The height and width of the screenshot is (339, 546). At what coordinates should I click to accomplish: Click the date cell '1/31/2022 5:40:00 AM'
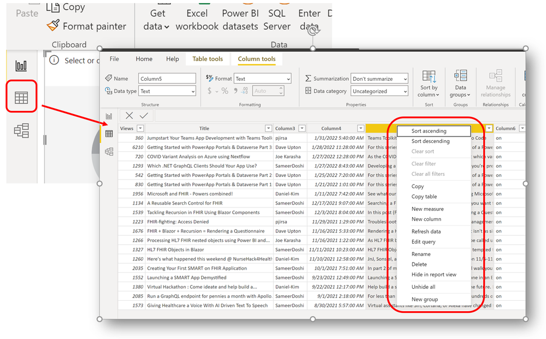336,138
